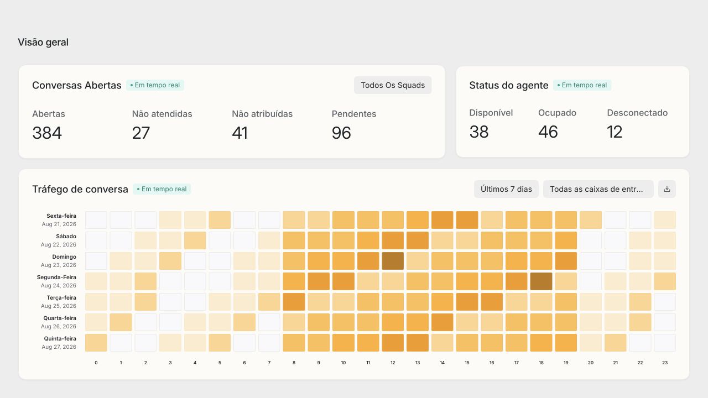Click the Quinta-feira row label
Viewport: 708px width, 398px height.
(60, 339)
